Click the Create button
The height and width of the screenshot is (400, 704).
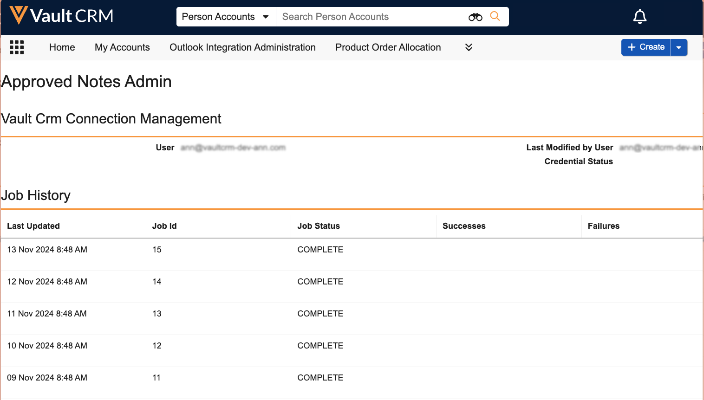click(x=646, y=47)
